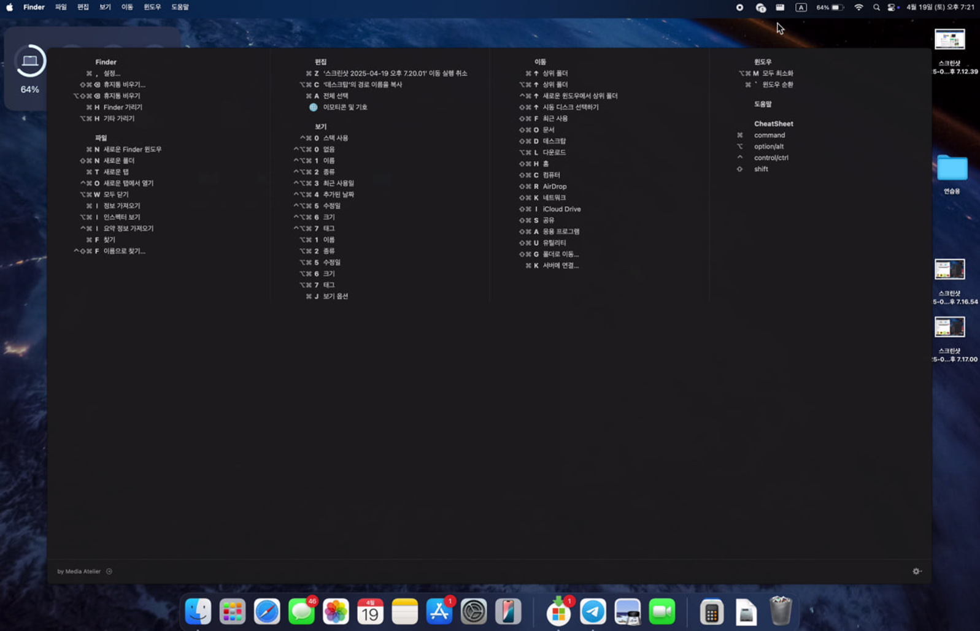The image size is (980, 631).
Task: Click the input source A icon
Action: coord(801,7)
